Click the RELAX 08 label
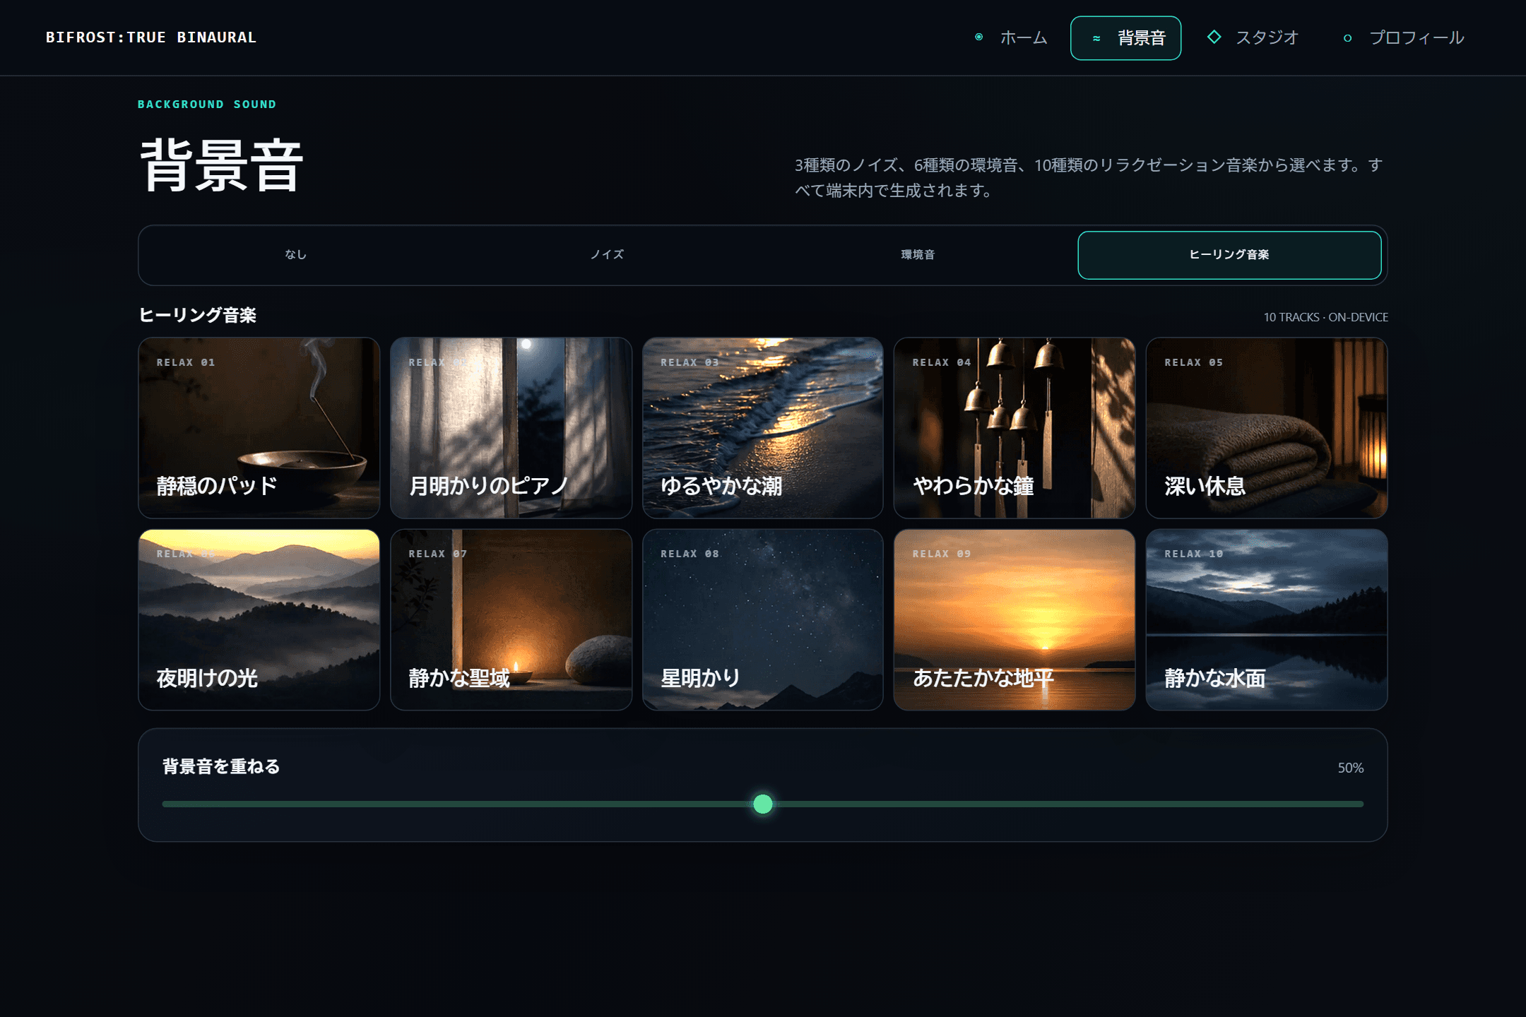 coord(690,554)
